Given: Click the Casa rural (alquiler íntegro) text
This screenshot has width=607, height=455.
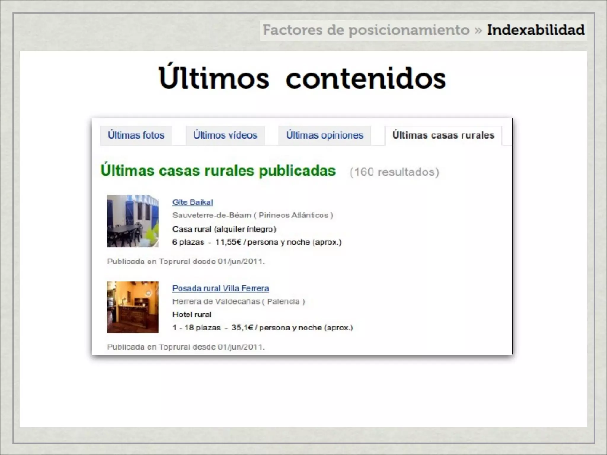Looking at the screenshot, I should tap(224, 229).
